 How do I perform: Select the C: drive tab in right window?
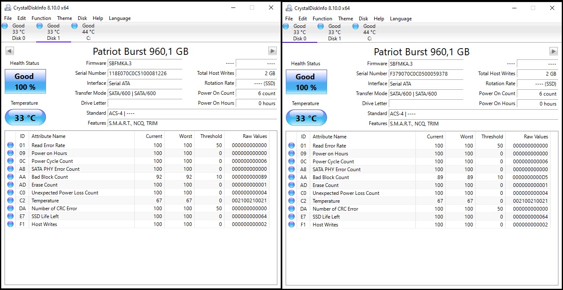369,32
